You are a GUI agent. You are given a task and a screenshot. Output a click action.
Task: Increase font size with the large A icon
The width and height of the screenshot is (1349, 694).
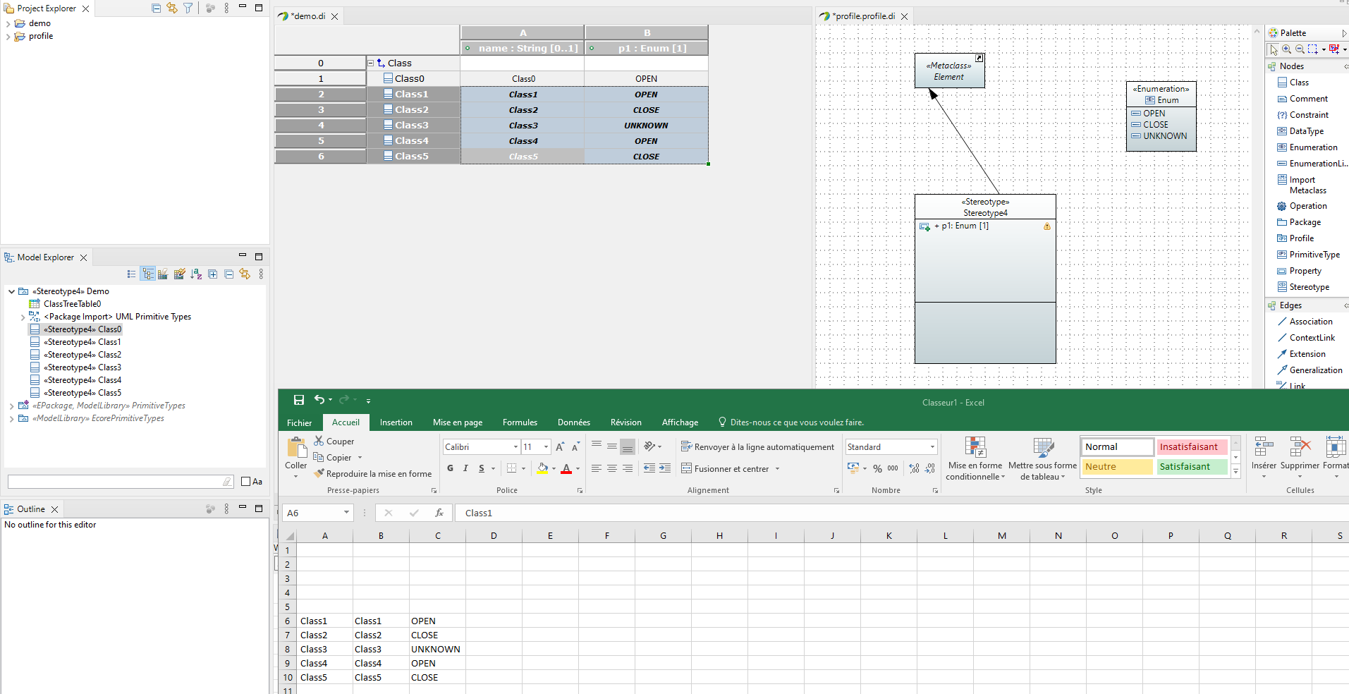click(x=560, y=446)
